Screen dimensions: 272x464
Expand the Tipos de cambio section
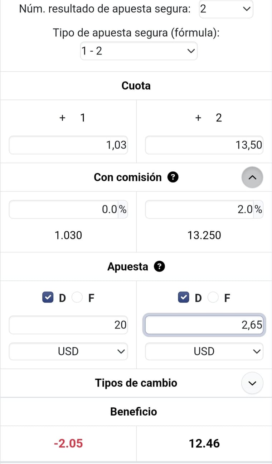[252, 383]
